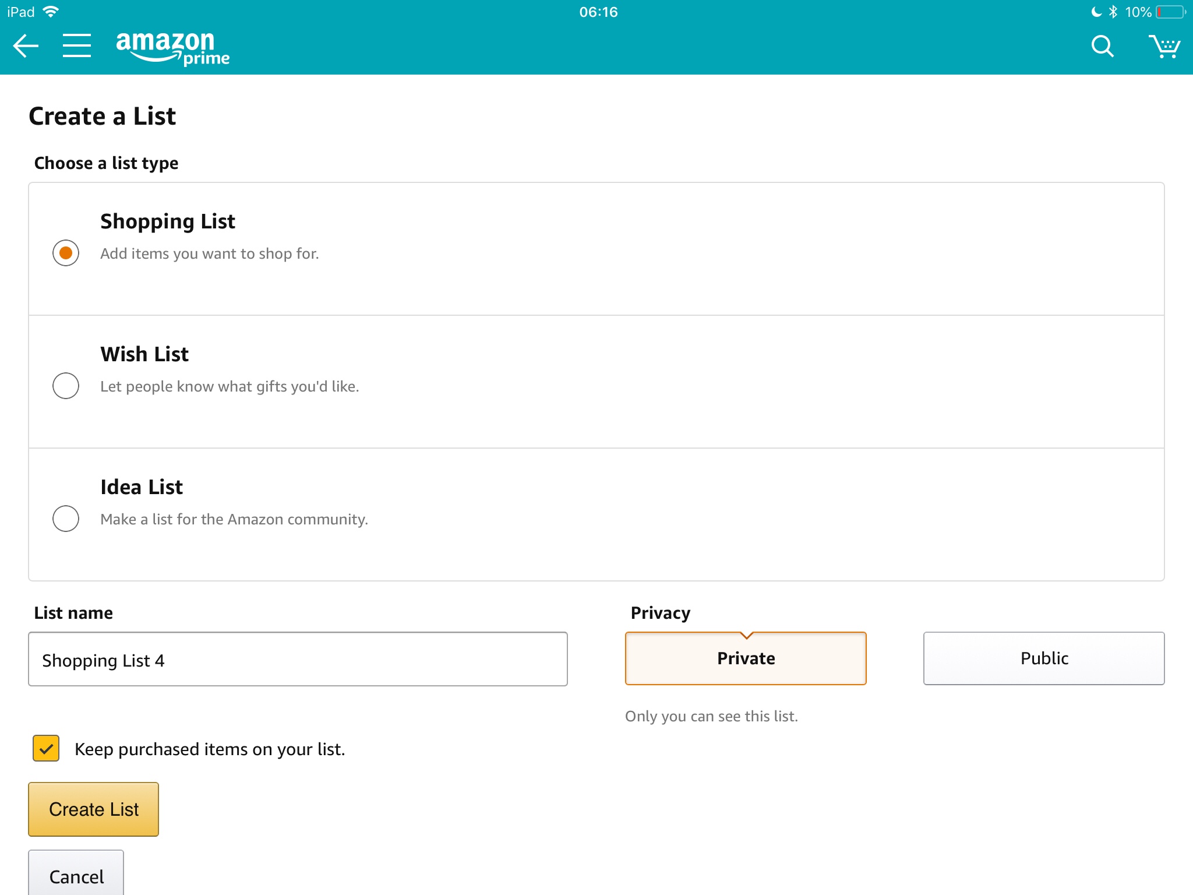Tap the Wish List title text
The image size is (1193, 895).
[x=144, y=354]
